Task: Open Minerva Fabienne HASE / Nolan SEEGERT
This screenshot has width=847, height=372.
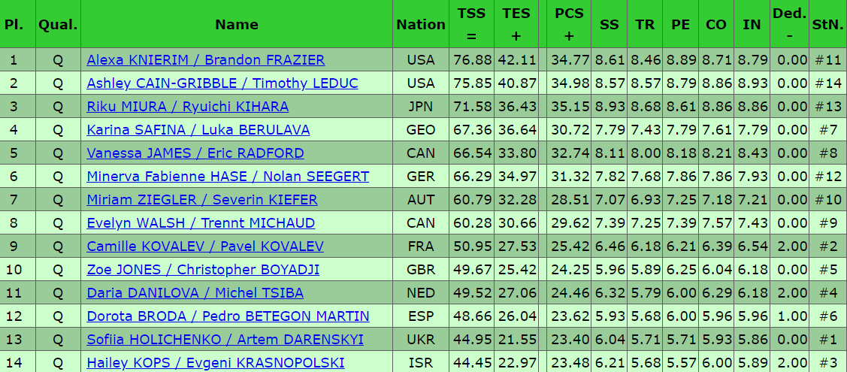Action: [x=228, y=177]
